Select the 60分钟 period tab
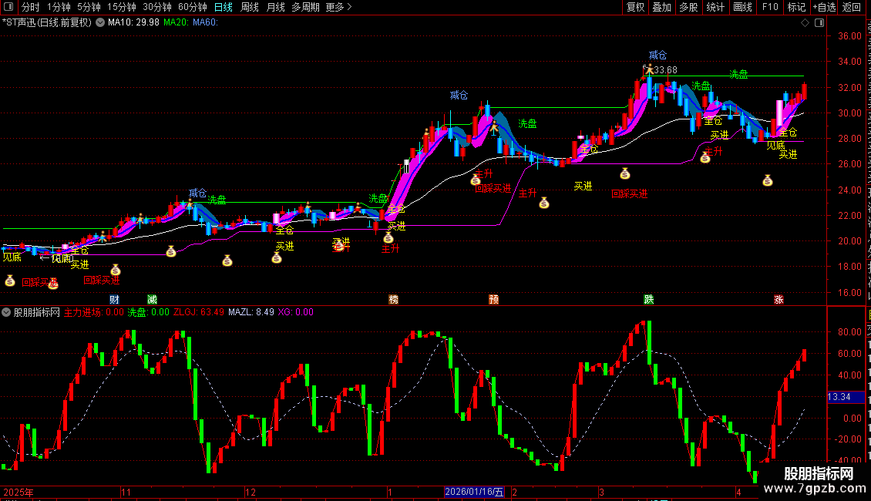Viewport: 871px width, 501px height. (x=192, y=7)
